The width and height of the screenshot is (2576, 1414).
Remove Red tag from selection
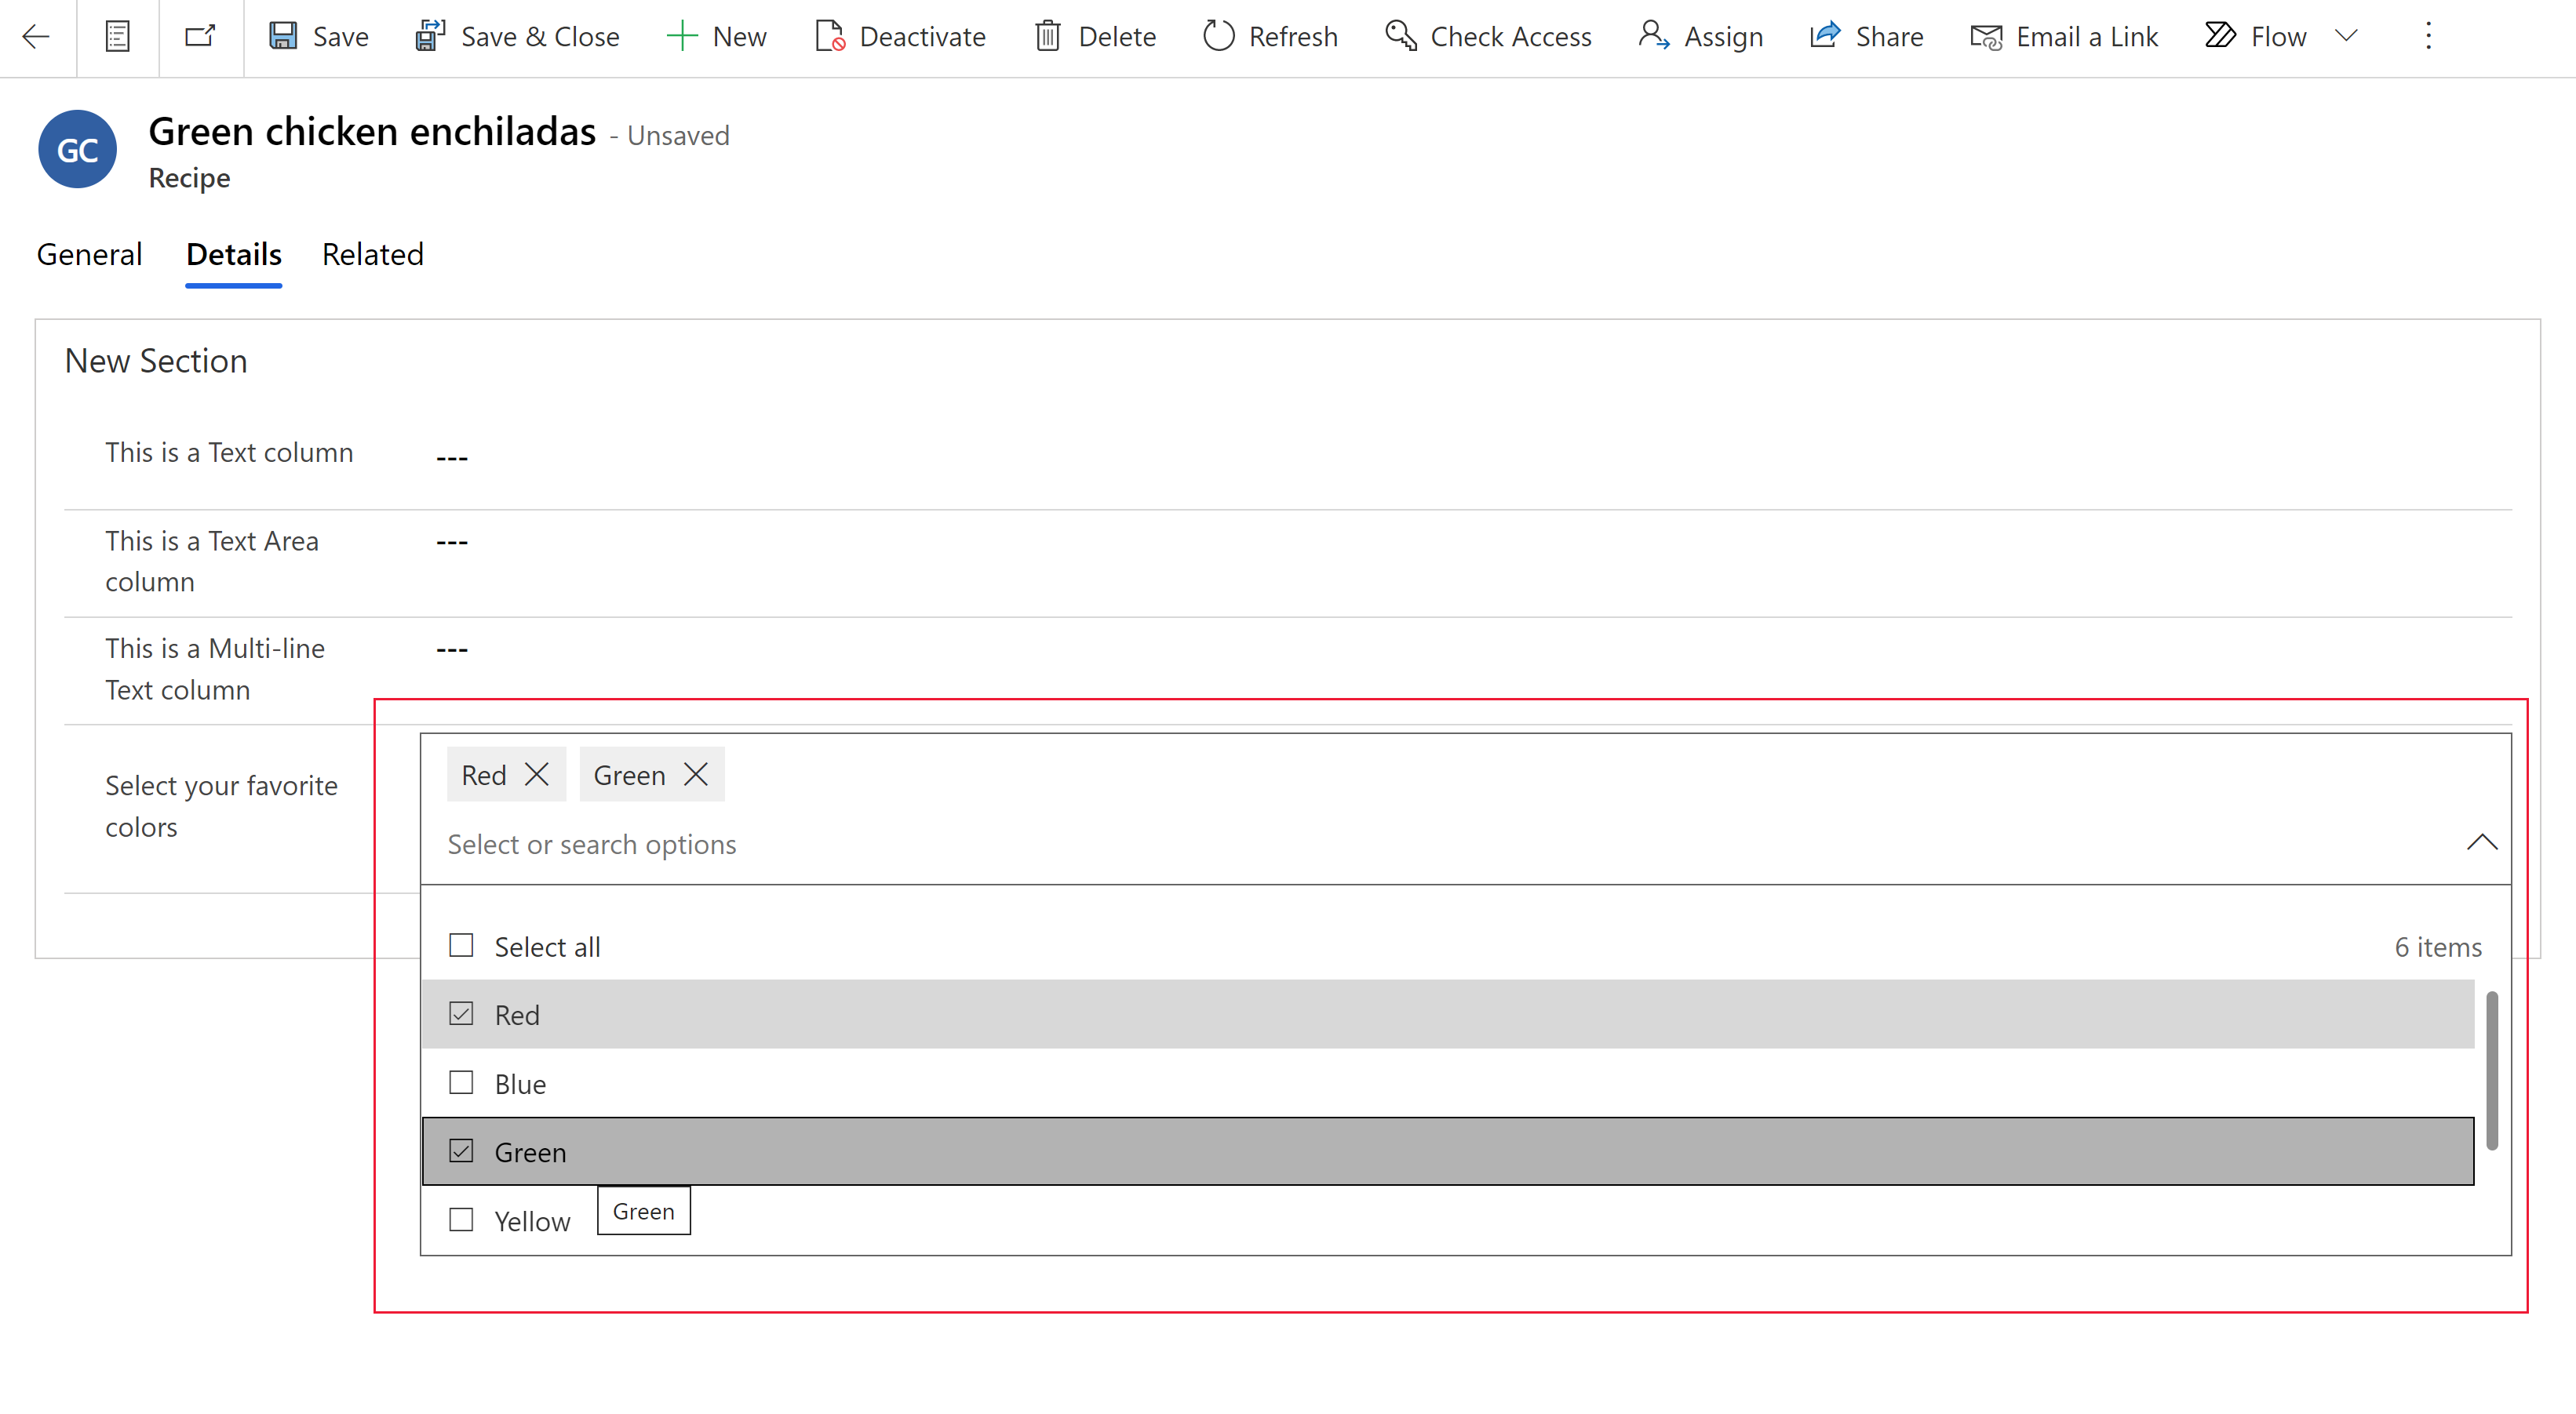click(x=537, y=775)
